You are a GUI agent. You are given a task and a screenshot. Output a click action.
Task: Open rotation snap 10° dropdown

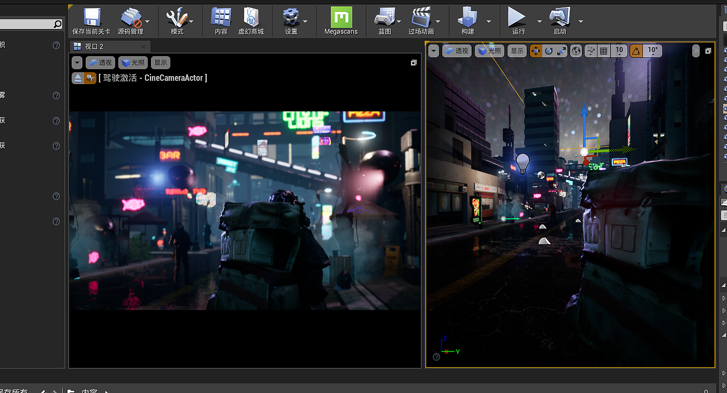pyautogui.click(x=653, y=51)
